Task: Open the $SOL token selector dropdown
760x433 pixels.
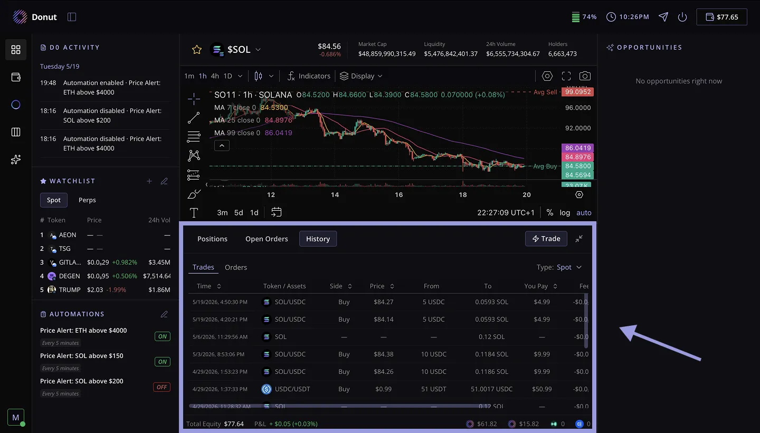Action: point(235,50)
